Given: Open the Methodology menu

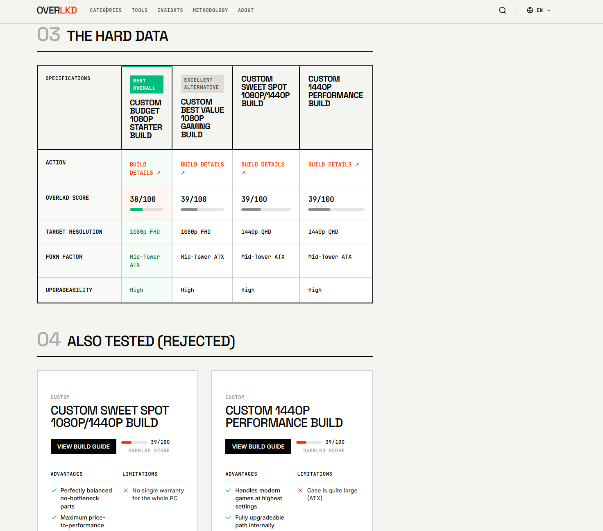Looking at the screenshot, I should coord(211,10).
